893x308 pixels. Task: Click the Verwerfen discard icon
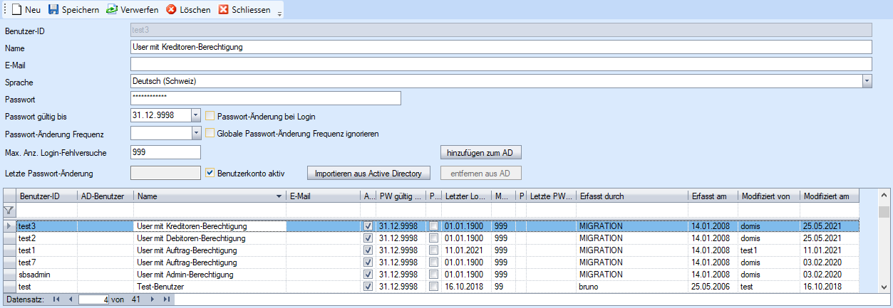[112, 10]
